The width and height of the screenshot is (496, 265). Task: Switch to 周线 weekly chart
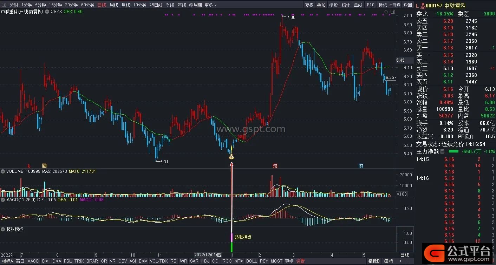tap(114, 5)
